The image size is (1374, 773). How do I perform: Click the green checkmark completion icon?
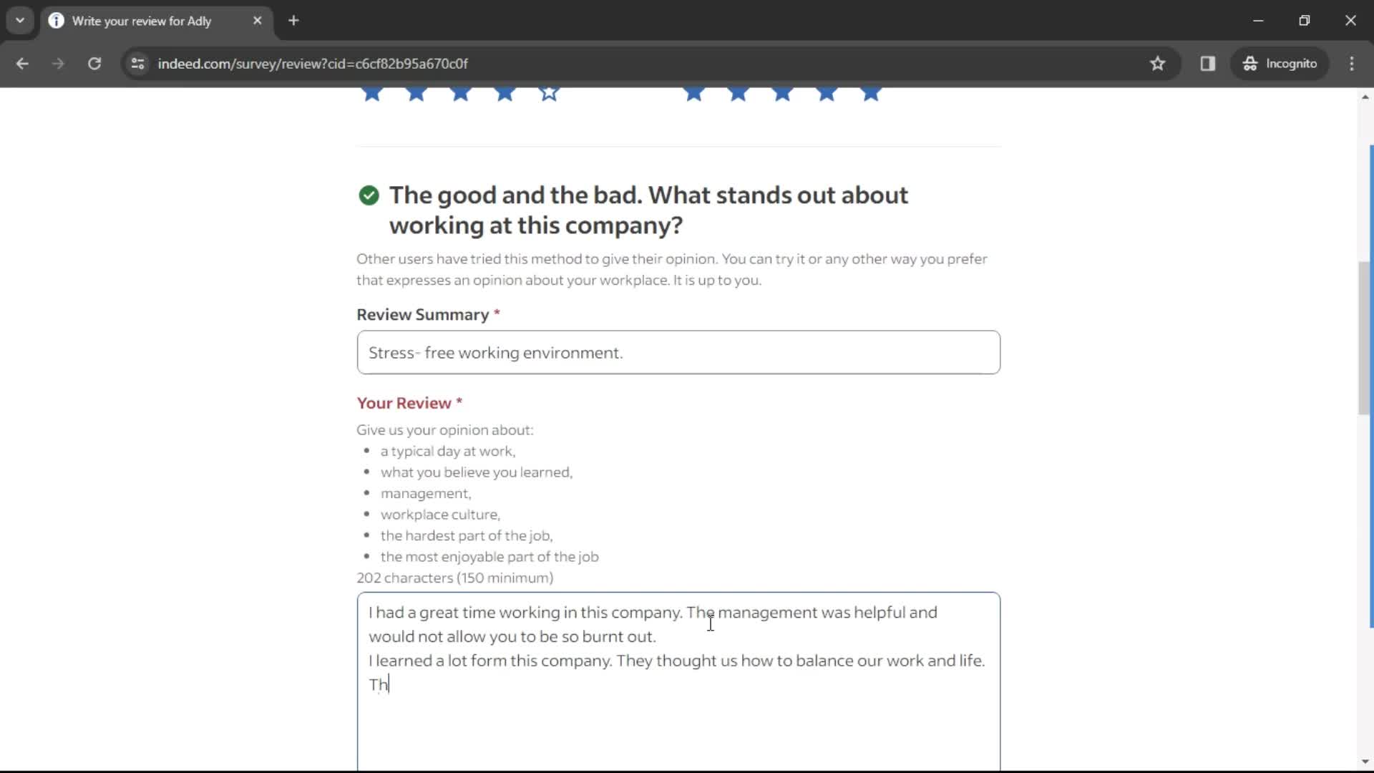(368, 195)
